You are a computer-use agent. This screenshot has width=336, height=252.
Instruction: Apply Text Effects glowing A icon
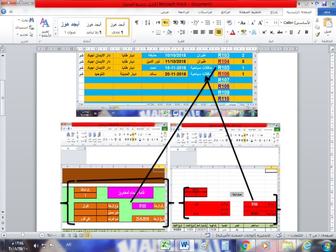[x=254, y=32]
